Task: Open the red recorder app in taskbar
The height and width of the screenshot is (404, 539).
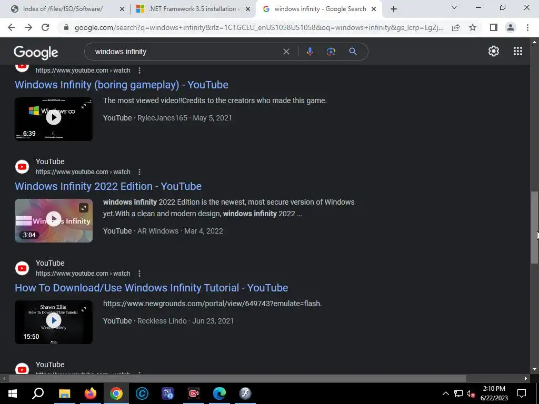Action: point(194,393)
